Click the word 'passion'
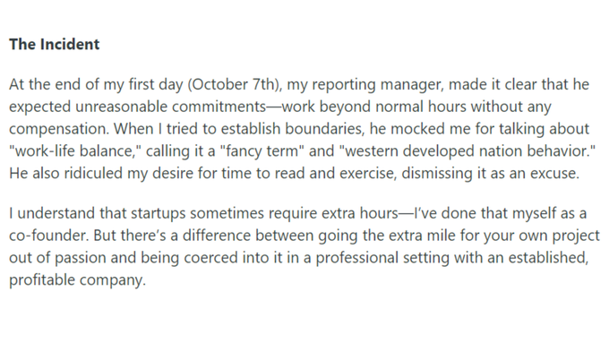The height and width of the screenshot is (343, 609). pos(80,258)
